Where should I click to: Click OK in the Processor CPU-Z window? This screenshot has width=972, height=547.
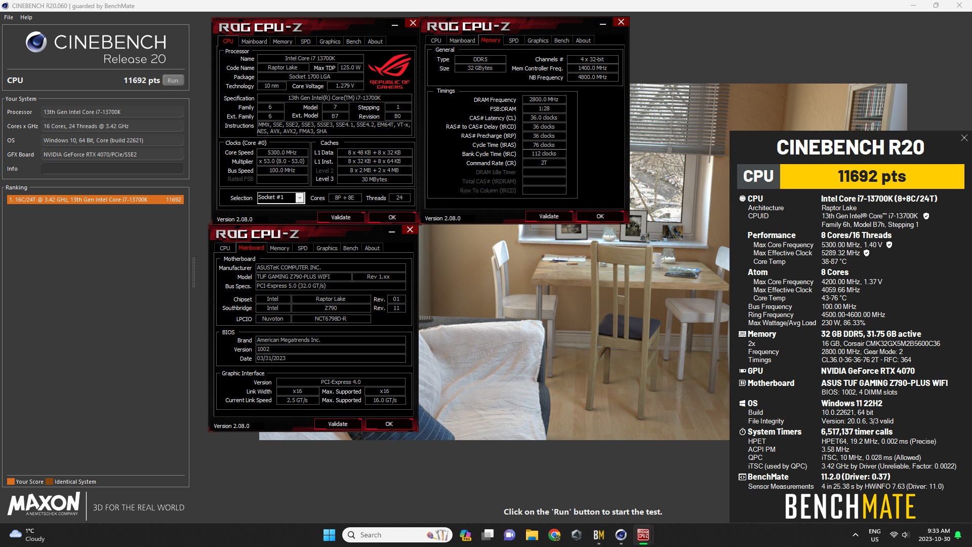point(392,217)
